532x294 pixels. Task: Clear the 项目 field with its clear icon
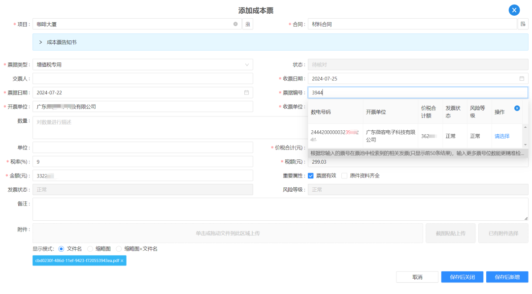point(235,24)
